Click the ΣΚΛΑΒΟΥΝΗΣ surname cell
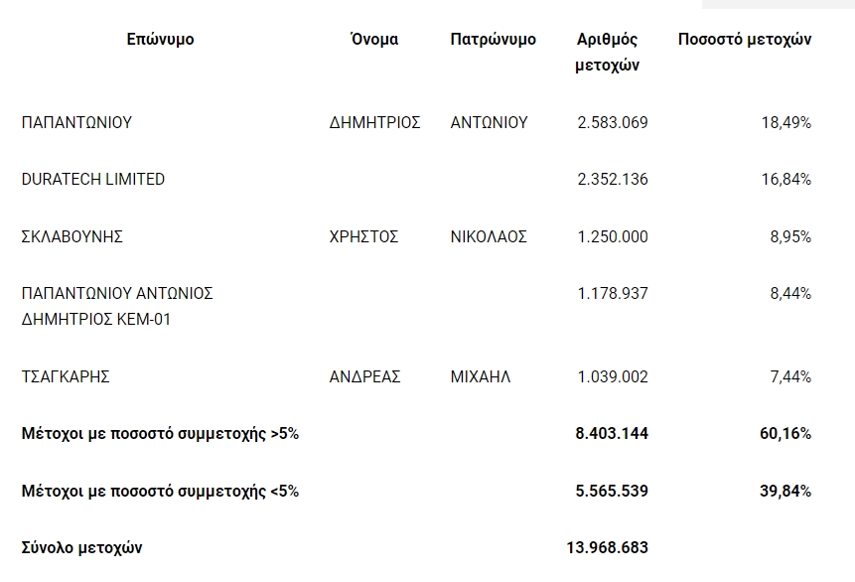Viewport: 855px width, 582px height. point(71,236)
